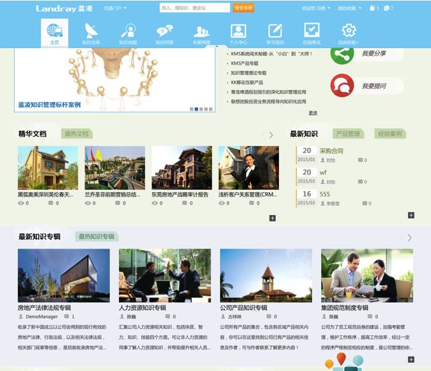Click the orange search button
Viewport: 431px width, 371px height.
point(243,8)
